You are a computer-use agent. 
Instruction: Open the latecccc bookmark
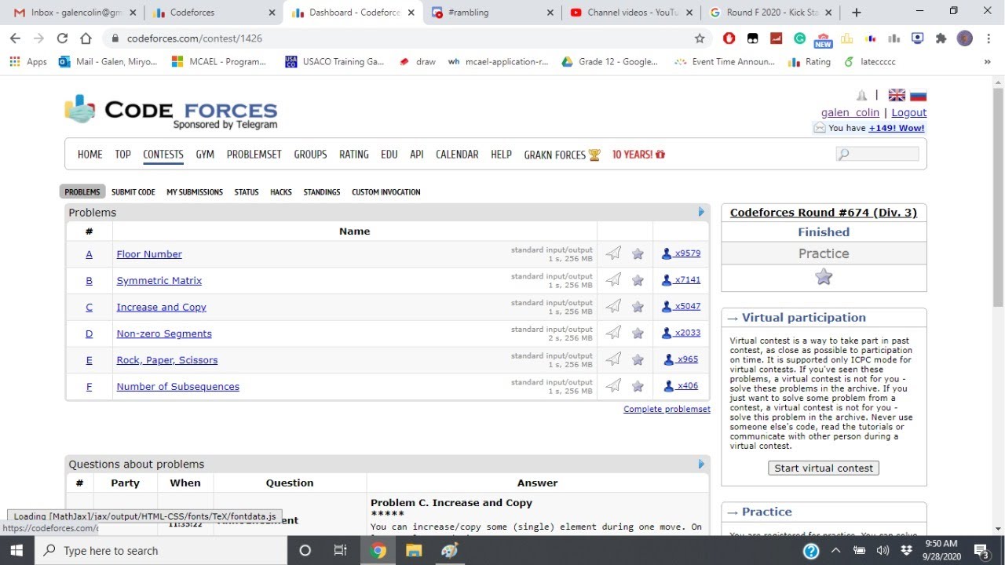(869, 61)
